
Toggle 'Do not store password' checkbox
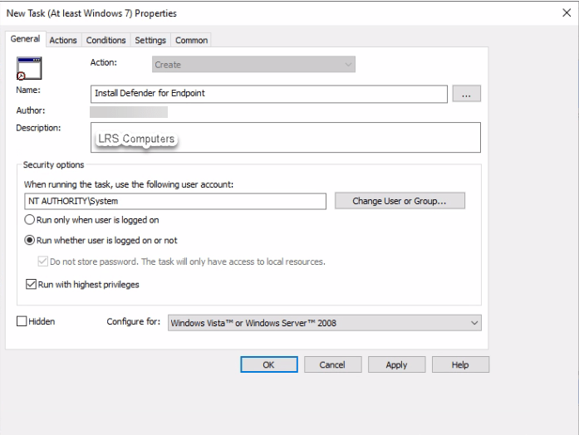click(44, 261)
